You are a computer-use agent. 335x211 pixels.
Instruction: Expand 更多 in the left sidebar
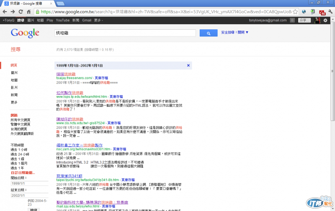click(14, 102)
